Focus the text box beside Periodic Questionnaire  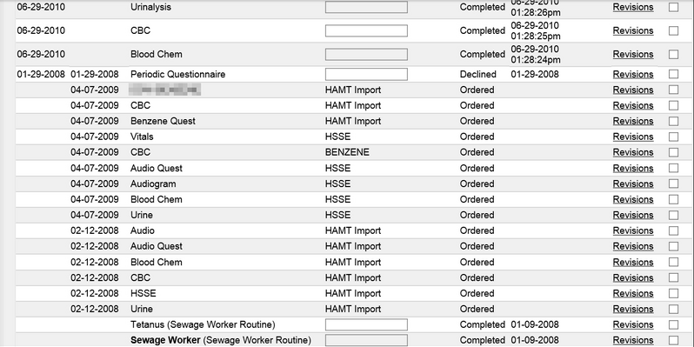[x=366, y=74]
